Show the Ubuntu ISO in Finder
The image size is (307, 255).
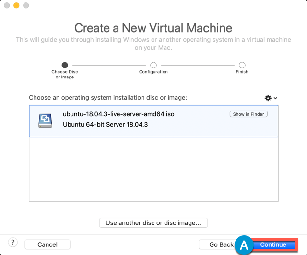click(x=248, y=114)
